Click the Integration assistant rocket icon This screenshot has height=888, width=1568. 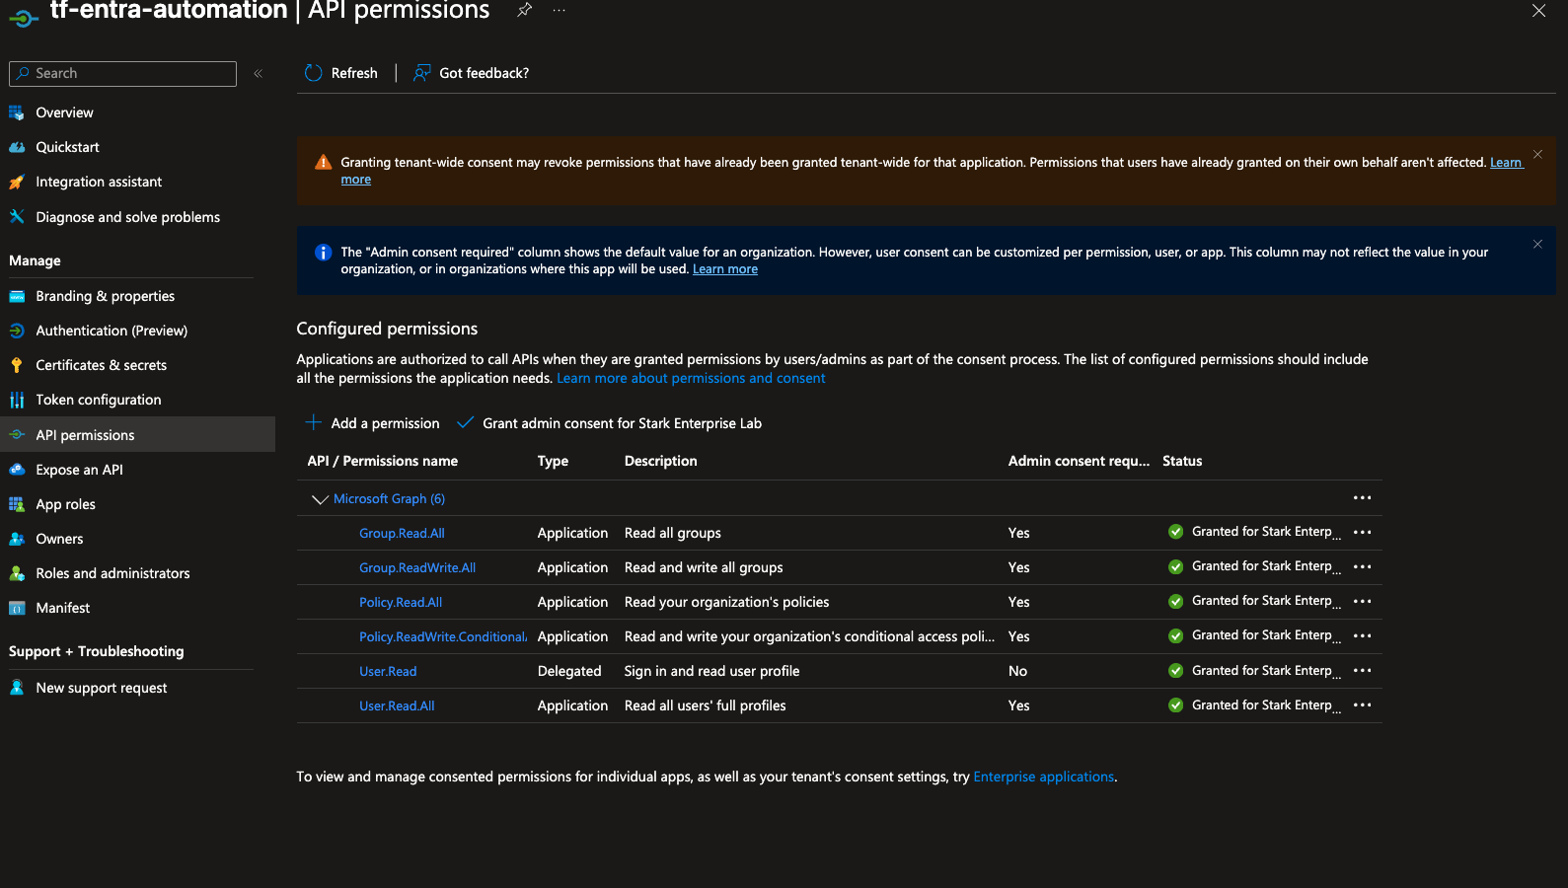click(17, 182)
